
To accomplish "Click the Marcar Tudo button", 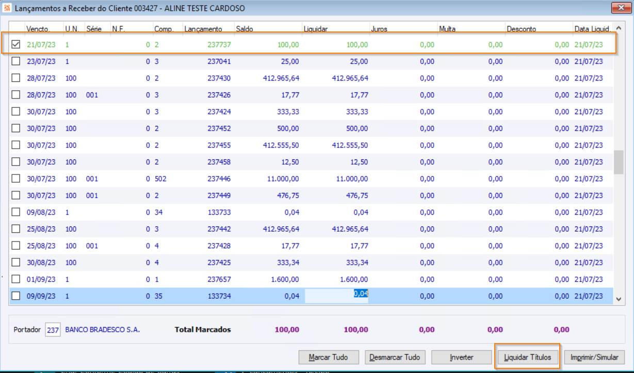I will [328, 357].
